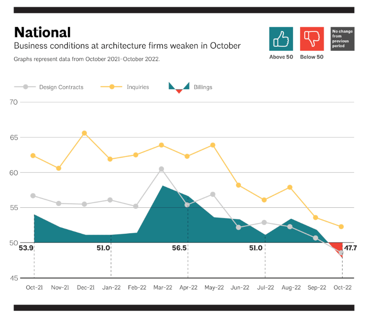This screenshot has width=368, height=317.
Task: Click the 60 y-axis label
Action: click(x=13, y=173)
